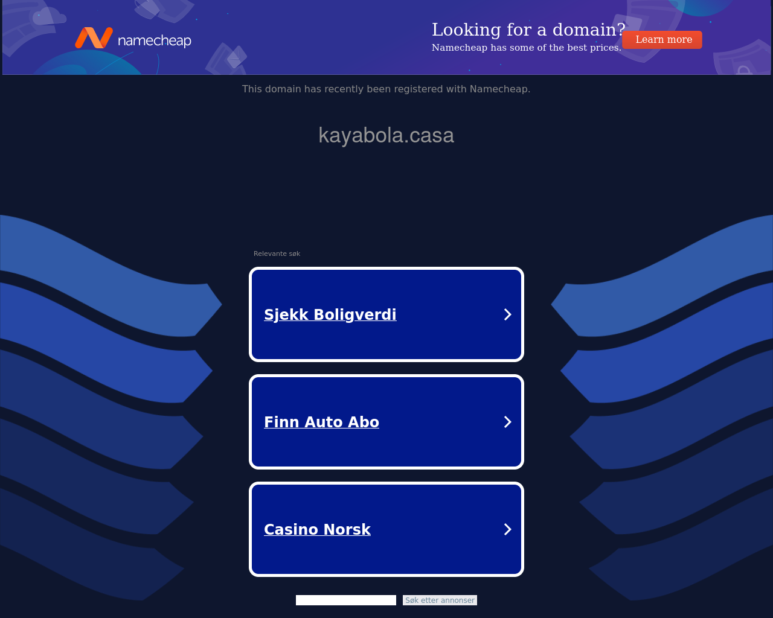The image size is (773, 618).
Task: Click the orange Namecheap logo icon
Action: 94,37
